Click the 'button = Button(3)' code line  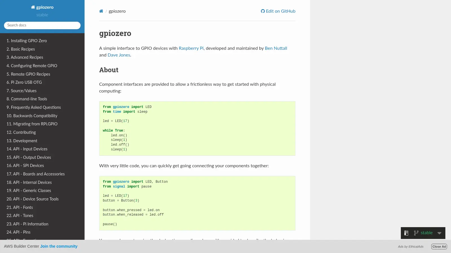pos(121,201)
